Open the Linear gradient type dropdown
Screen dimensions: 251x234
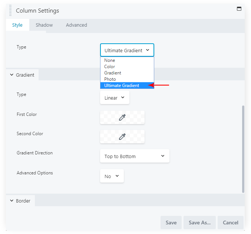click(x=115, y=98)
